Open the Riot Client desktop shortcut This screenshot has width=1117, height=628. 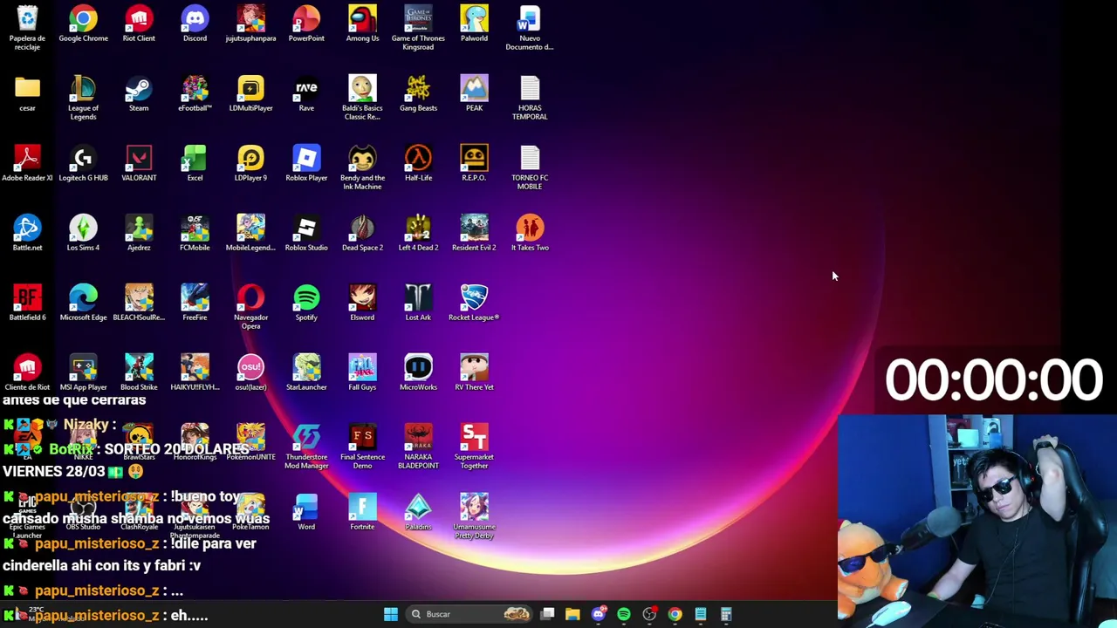(139, 24)
